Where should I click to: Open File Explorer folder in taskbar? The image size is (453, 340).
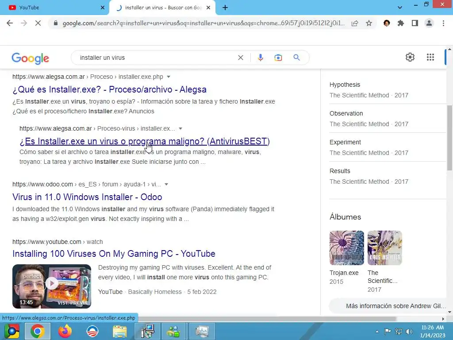(x=120, y=331)
